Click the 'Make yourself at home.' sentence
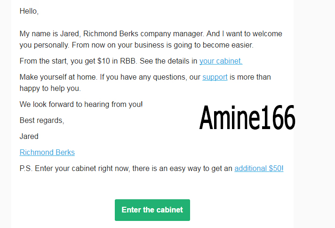Image resolution: width=335 pixels, height=228 pixels. click(x=58, y=77)
